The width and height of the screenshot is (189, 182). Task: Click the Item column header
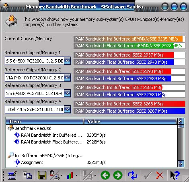[45, 121]
